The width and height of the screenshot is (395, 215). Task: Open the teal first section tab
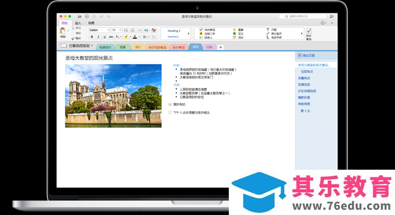(105, 48)
